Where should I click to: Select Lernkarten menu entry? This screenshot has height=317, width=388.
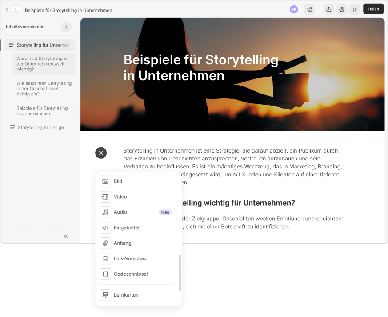[x=136, y=295]
